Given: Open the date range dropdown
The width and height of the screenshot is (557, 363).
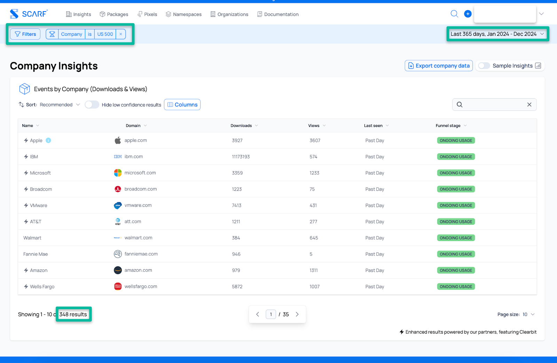Looking at the screenshot, I should click(x=497, y=34).
